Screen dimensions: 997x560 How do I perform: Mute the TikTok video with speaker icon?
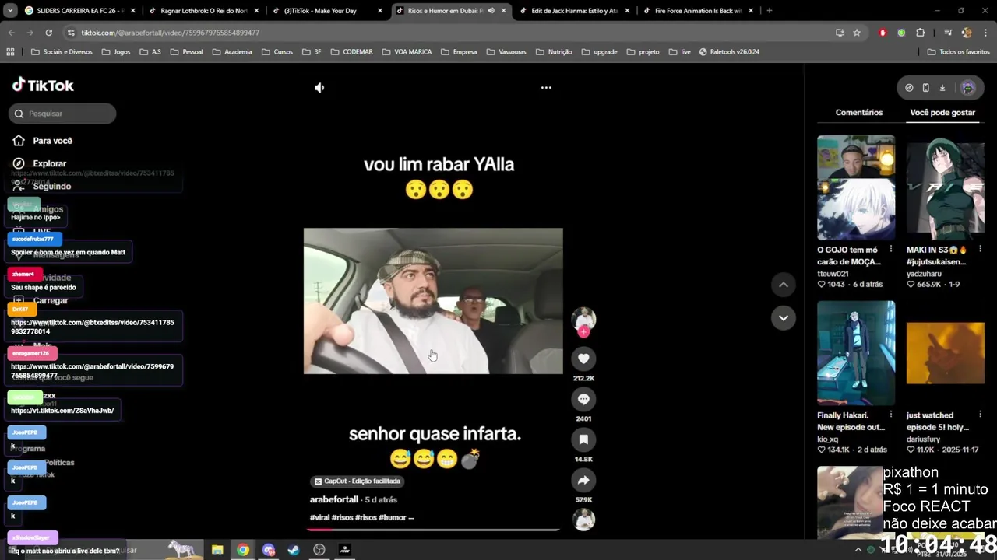tap(319, 88)
